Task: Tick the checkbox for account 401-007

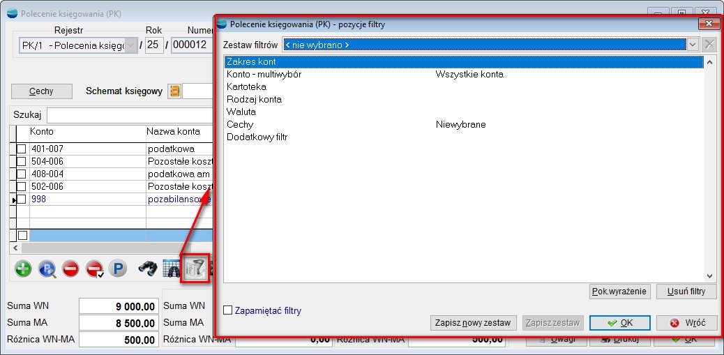Action: (22, 149)
